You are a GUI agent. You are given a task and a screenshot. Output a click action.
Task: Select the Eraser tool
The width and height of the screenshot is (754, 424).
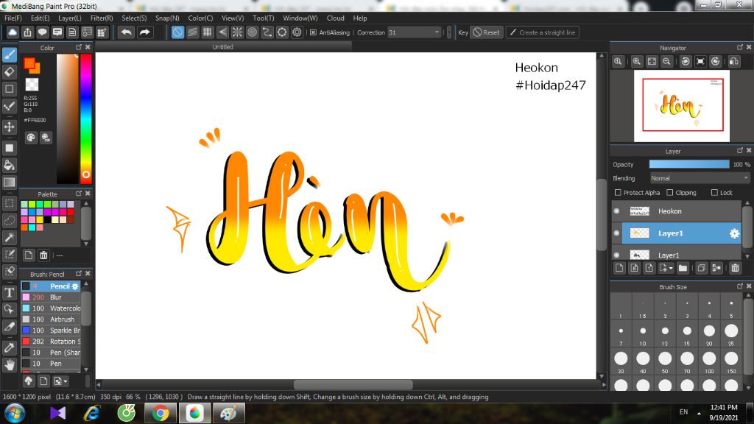coord(9,72)
